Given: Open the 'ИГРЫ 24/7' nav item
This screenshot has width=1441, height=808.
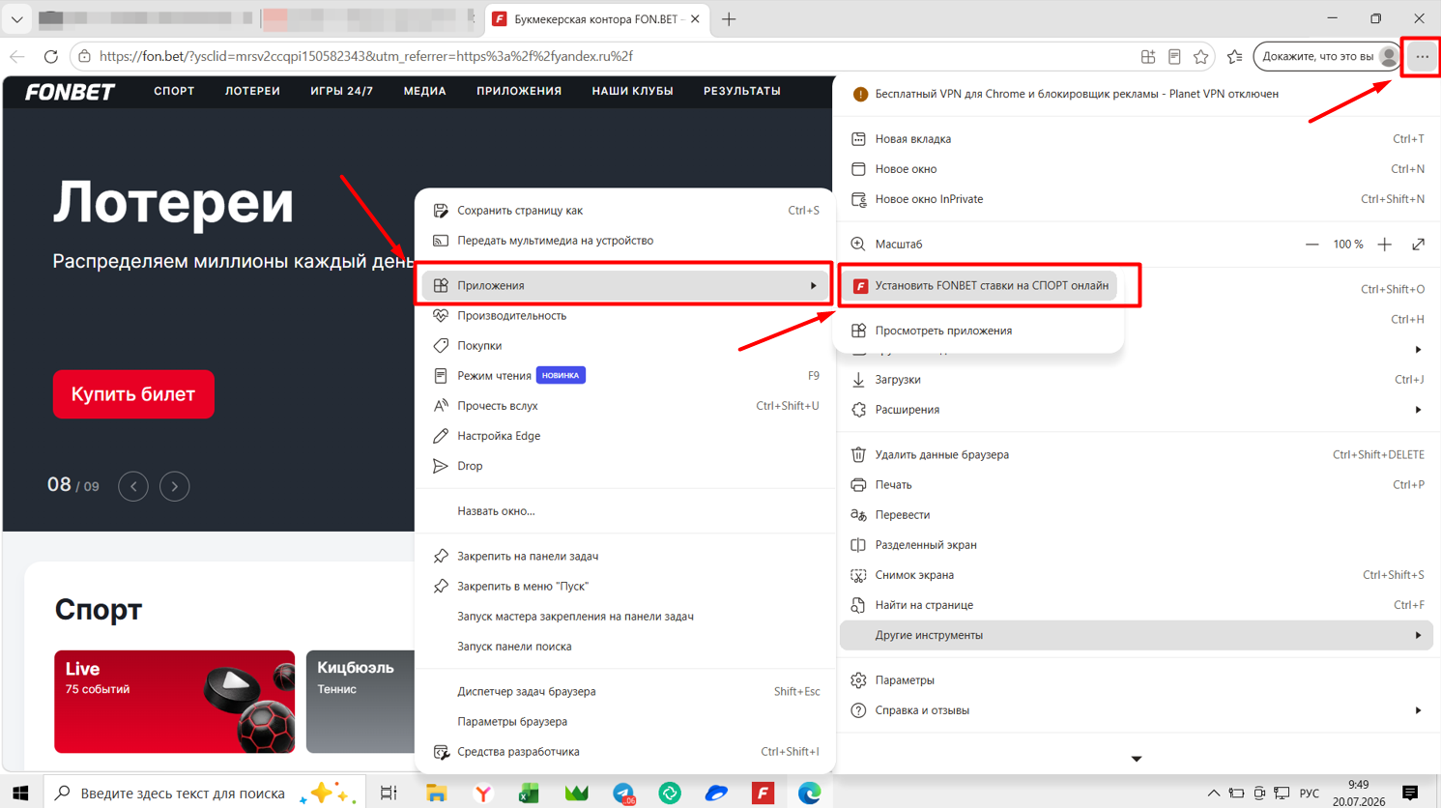Looking at the screenshot, I should tap(341, 91).
